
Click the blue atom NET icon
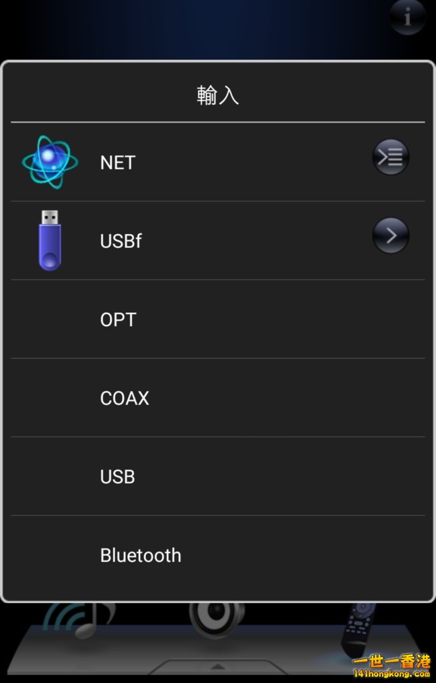pyautogui.click(x=50, y=162)
